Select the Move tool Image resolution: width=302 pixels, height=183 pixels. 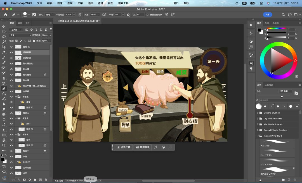tap(4, 26)
